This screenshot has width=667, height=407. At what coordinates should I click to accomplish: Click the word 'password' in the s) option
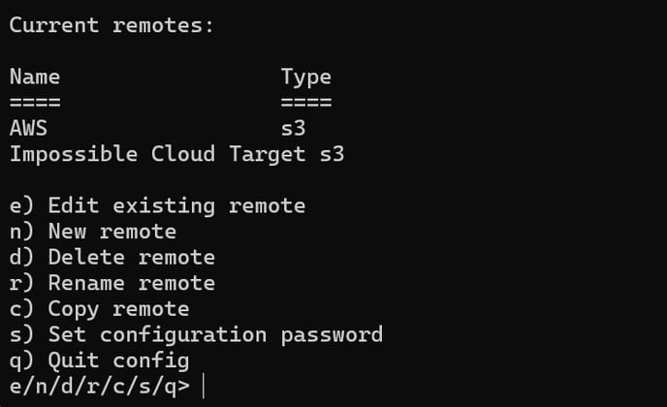[x=332, y=335]
